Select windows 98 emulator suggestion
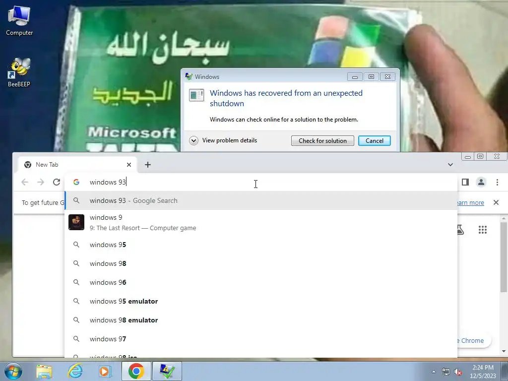This screenshot has width=508, height=381. point(261,320)
